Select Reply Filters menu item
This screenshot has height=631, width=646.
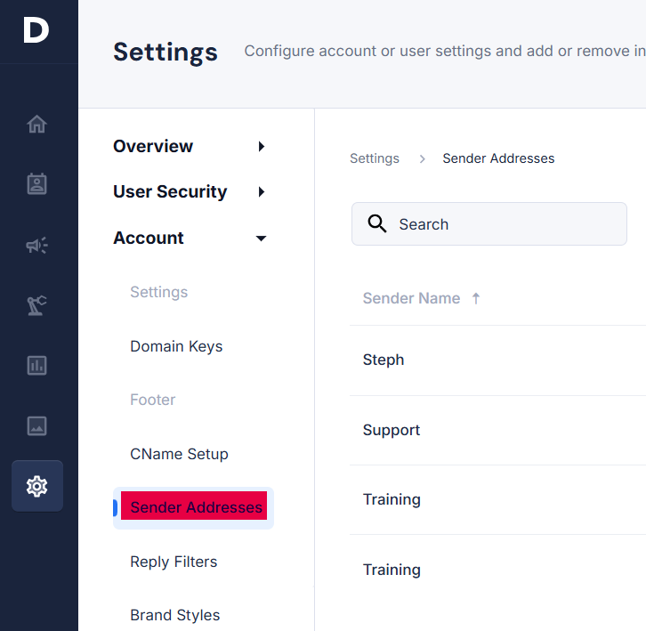(174, 562)
